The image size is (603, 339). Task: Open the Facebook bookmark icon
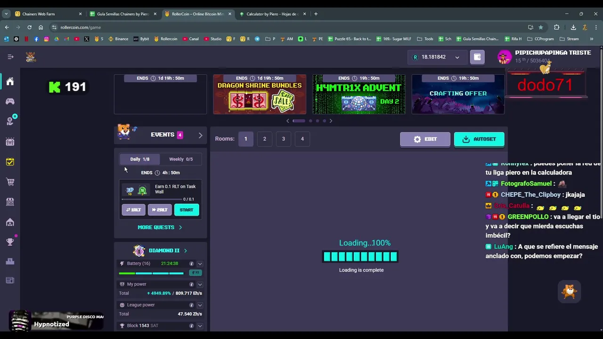click(x=36, y=39)
